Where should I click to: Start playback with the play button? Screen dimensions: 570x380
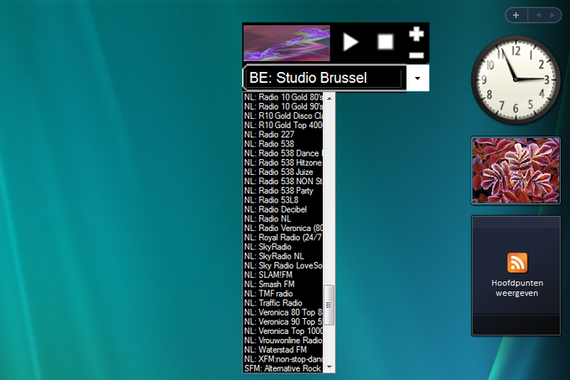coord(350,42)
